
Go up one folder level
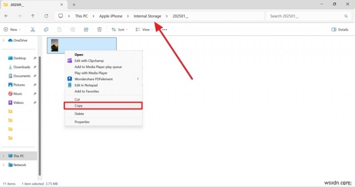pyautogui.click(x=33, y=16)
